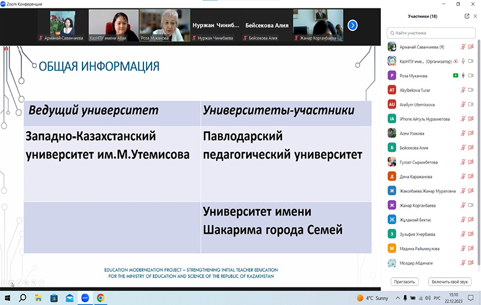481x305 pixels.
Task: Click the next video thumbnails arrow
Action: [352, 25]
